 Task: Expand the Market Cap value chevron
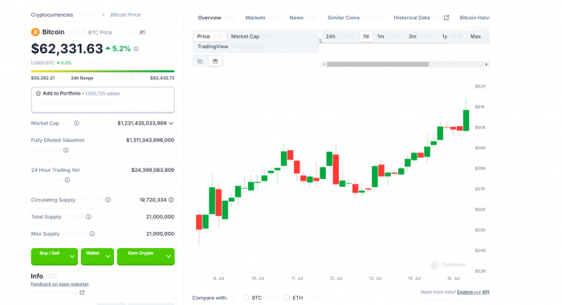click(x=171, y=124)
